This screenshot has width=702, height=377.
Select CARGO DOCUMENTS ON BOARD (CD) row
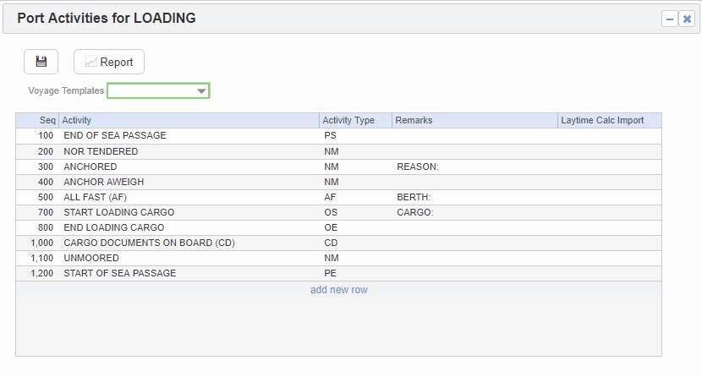tap(149, 243)
